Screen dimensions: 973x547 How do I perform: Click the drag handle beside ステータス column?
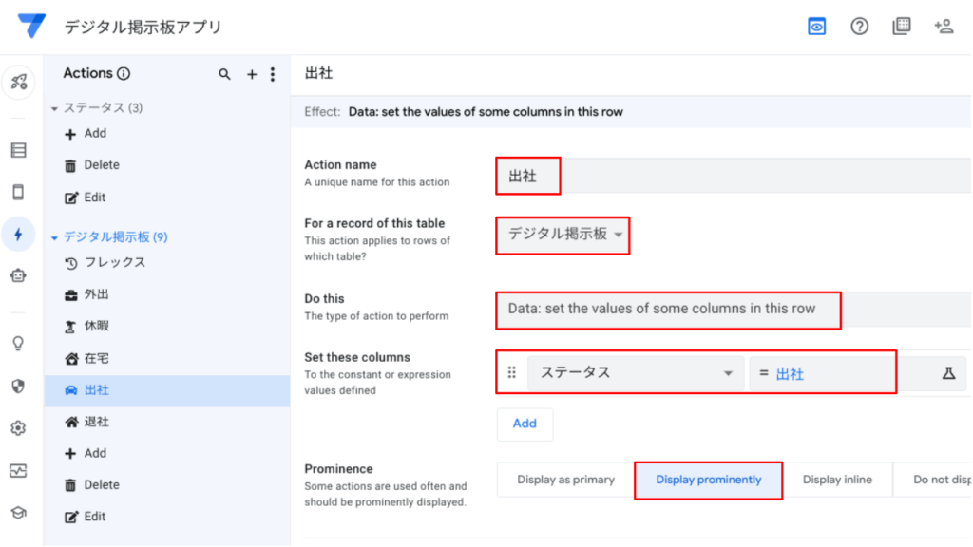click(512, 372)
